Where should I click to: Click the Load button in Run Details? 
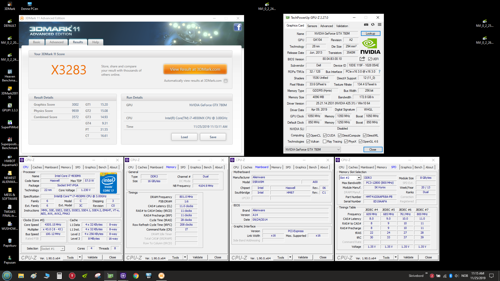[x=184, y=137]
